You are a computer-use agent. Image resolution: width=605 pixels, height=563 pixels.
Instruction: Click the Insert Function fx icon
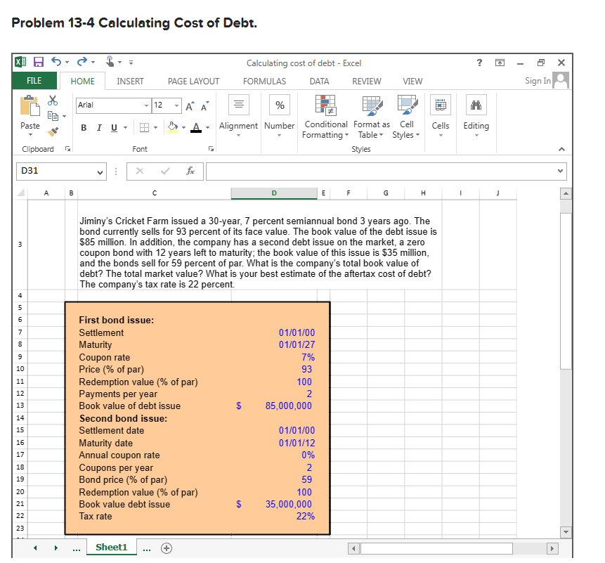pyautogui.click(x=190, y=171)
